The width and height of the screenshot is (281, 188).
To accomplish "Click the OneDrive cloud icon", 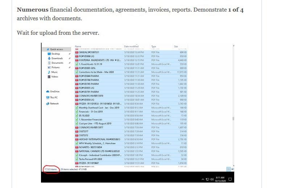I will (x=48, y=91).
